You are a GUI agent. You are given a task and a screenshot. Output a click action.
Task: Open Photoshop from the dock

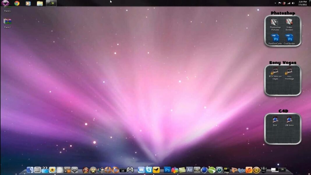point(167,170)
